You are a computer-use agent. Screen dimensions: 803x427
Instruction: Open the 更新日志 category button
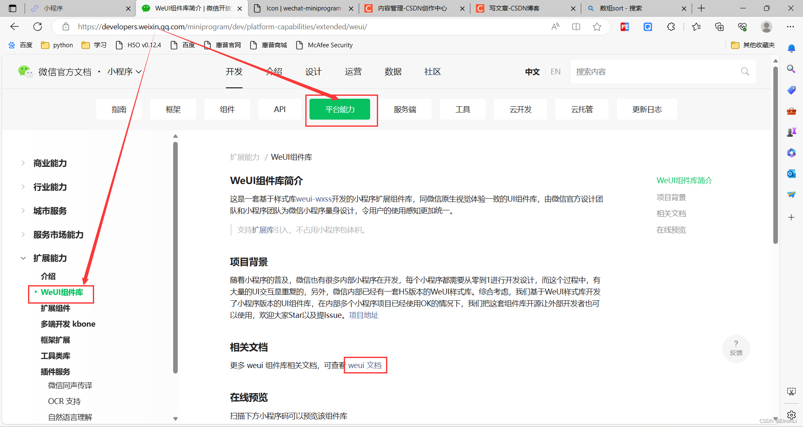(647, 109)
